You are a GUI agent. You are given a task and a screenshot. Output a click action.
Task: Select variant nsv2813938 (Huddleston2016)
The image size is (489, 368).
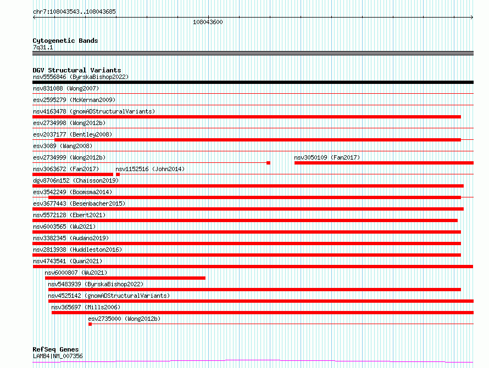77,250
